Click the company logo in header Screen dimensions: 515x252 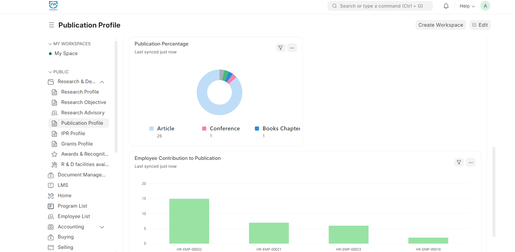coord(53,6)
